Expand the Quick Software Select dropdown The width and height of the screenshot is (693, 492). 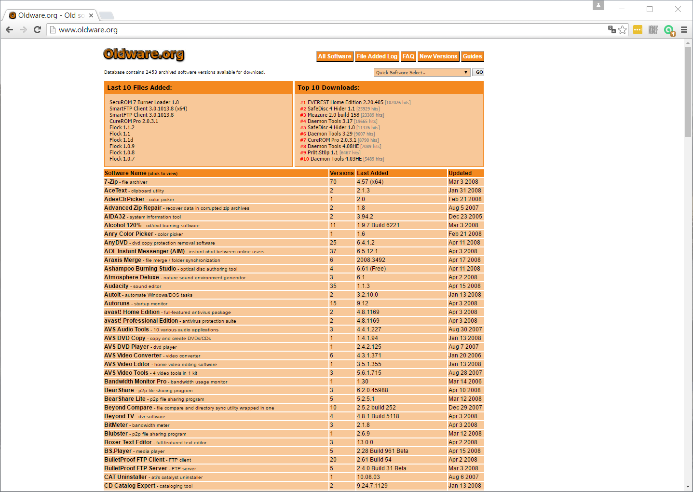click(421, 72)
